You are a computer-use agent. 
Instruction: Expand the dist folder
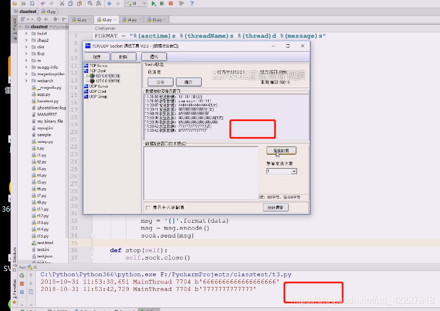pyautogui.click(x=26, y=47)
